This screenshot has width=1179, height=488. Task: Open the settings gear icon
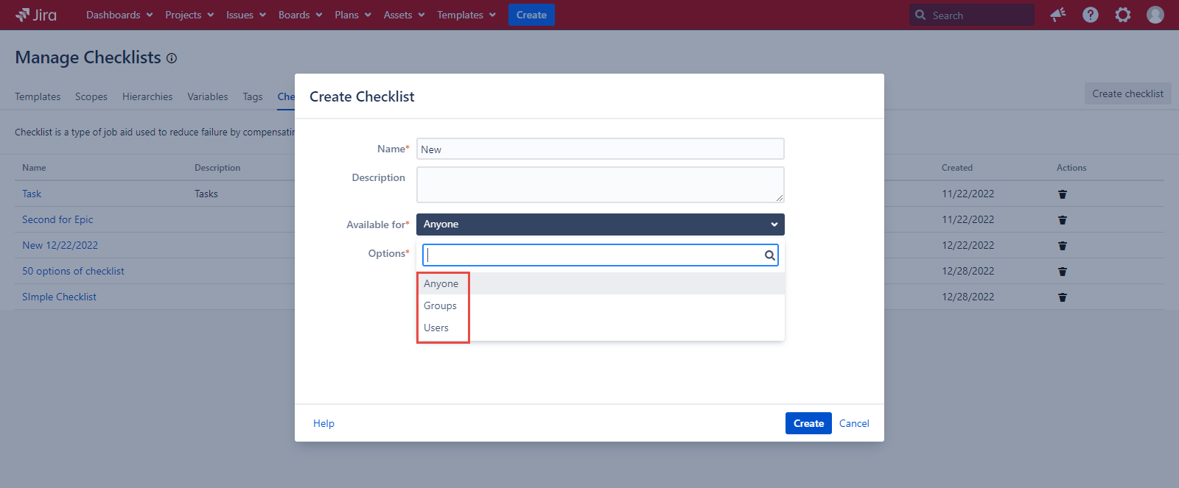pos(1123,15)
